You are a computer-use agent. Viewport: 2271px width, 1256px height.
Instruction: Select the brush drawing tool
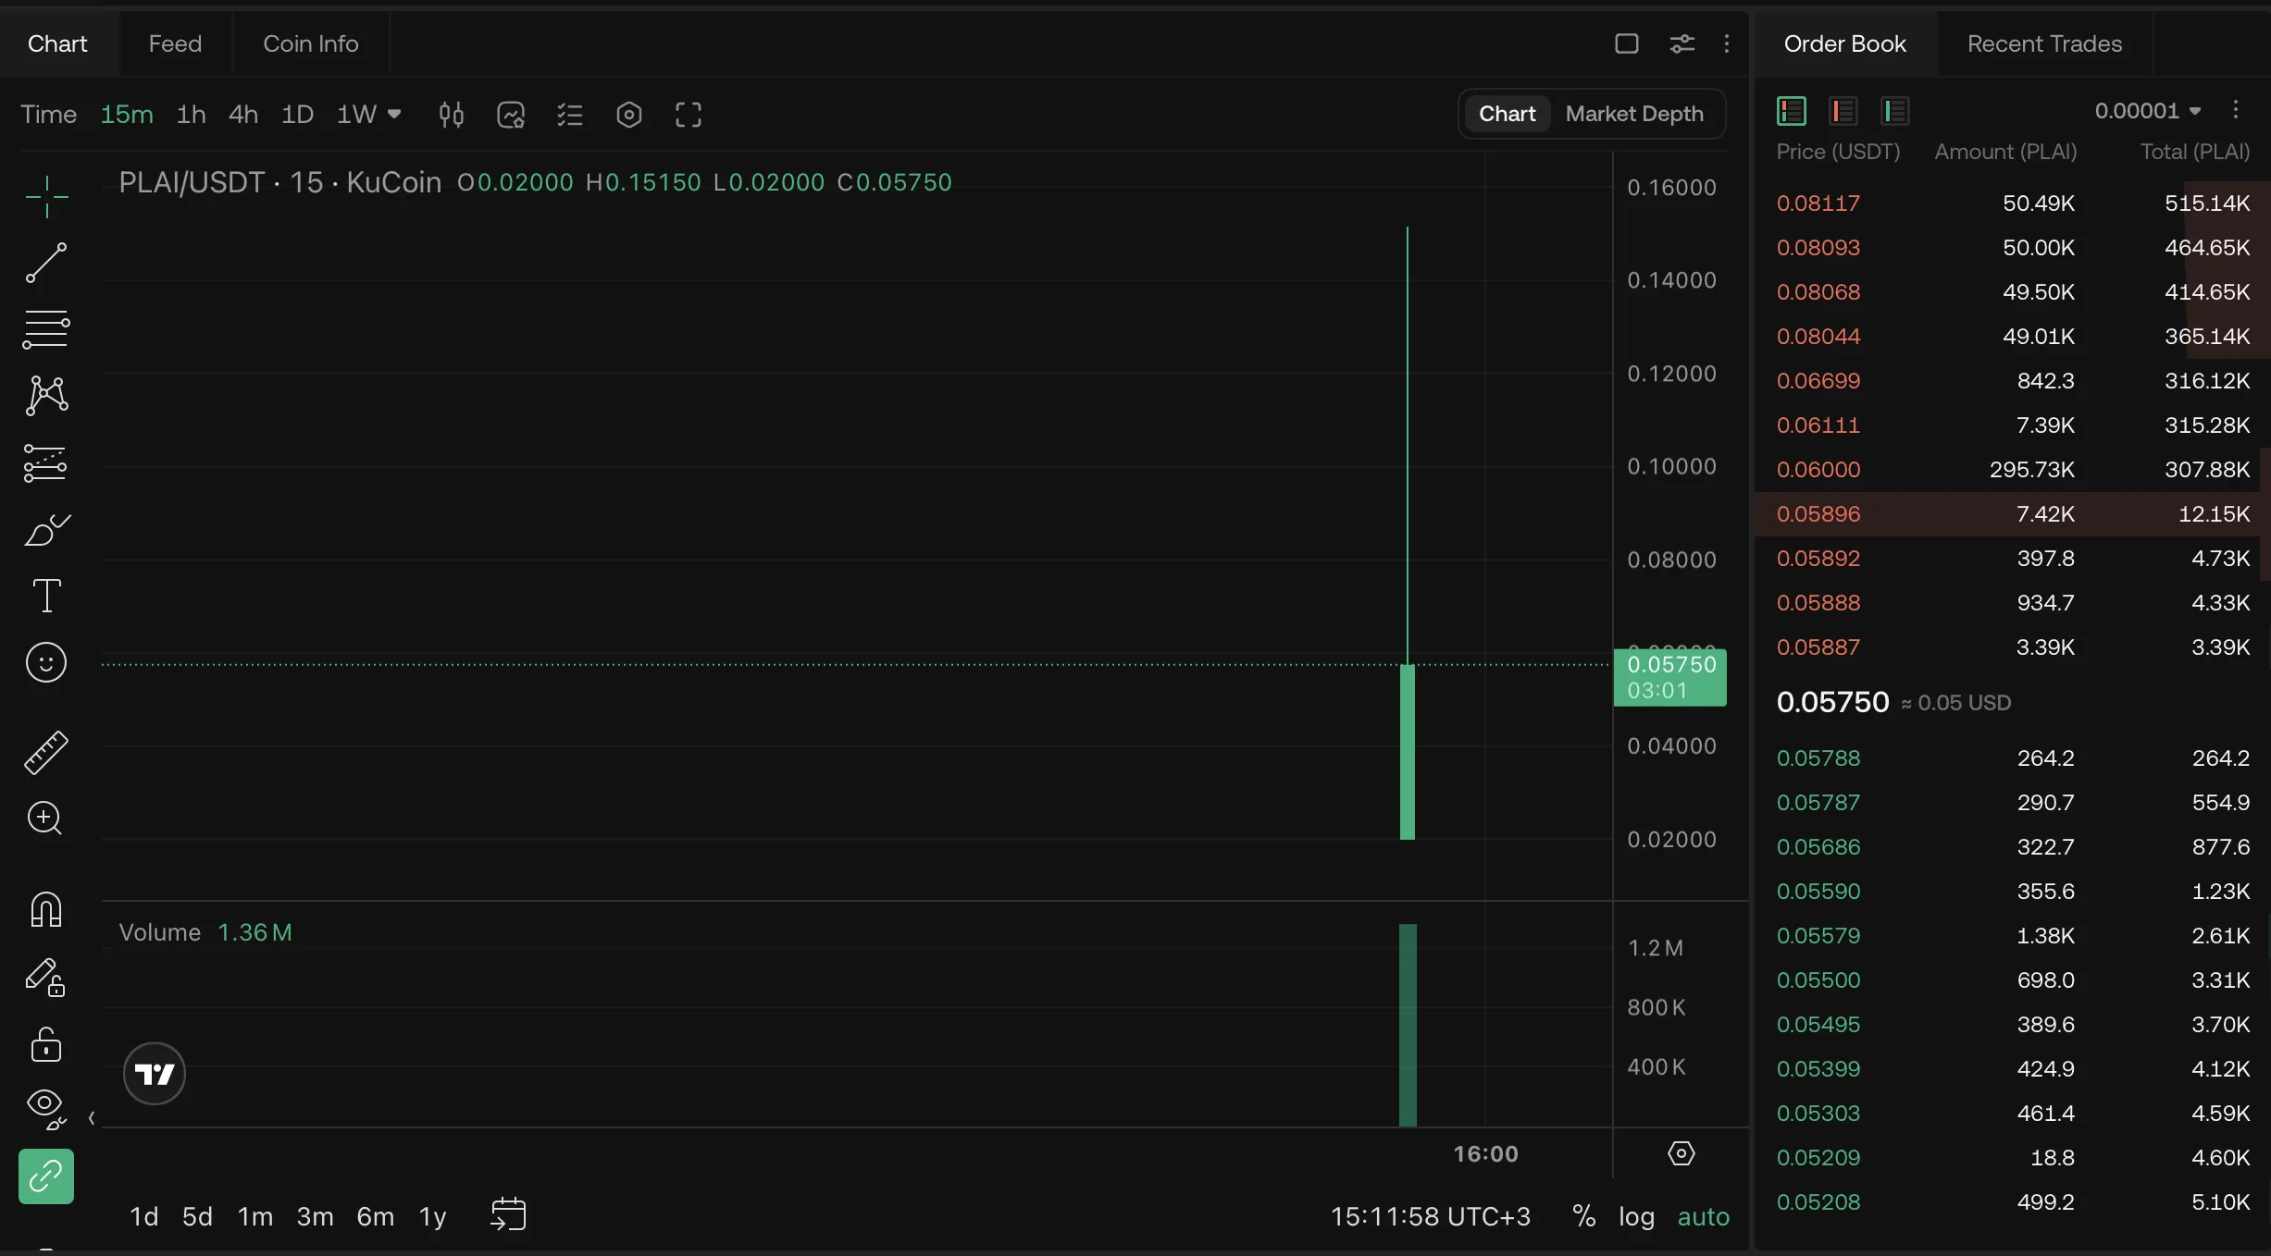[45, 530]
